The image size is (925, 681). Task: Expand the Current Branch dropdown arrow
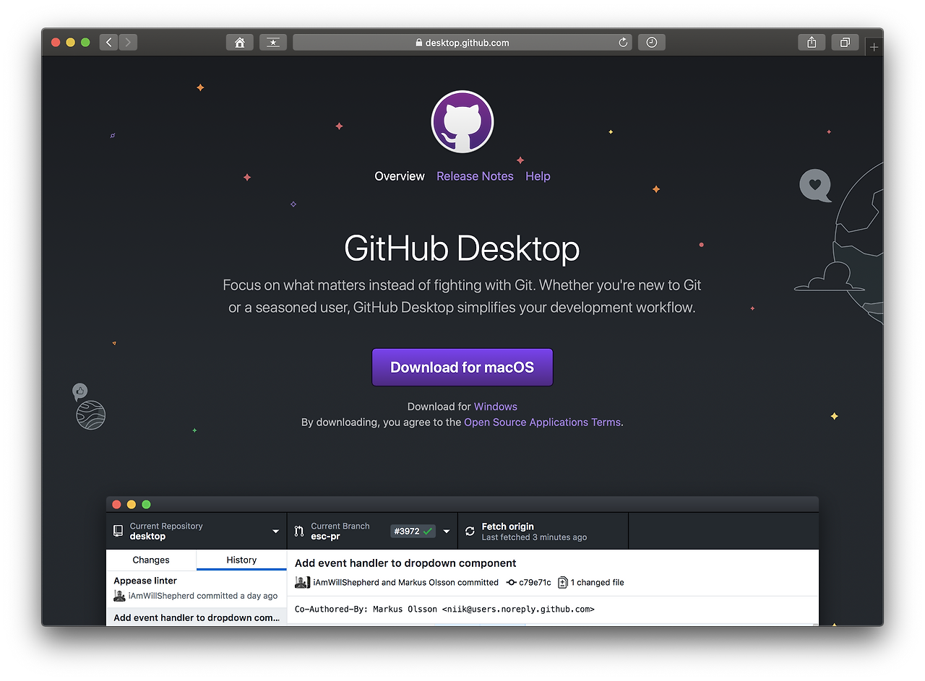coord(447,532)
